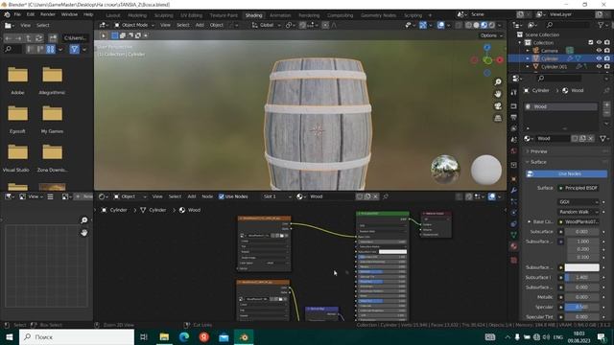This screenshot has width=614, height=345.
Task: Hide Camera in viewport via eye icon
Action: pos(599,51)
